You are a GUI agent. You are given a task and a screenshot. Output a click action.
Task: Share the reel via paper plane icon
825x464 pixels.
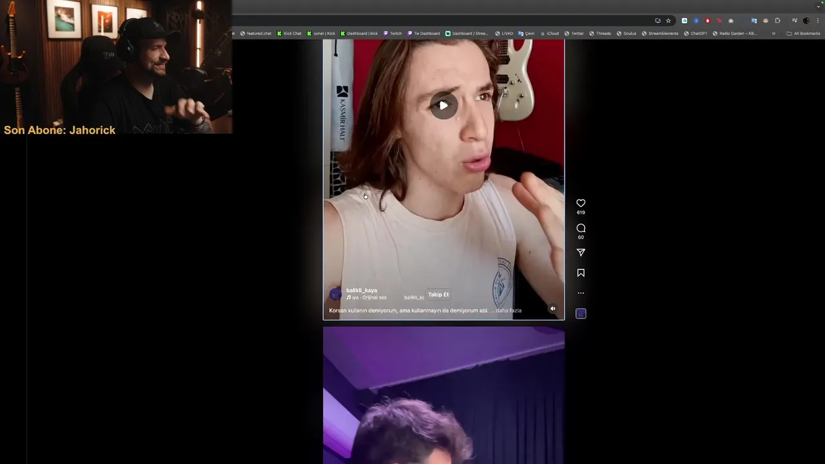click(x=581, y=253)
